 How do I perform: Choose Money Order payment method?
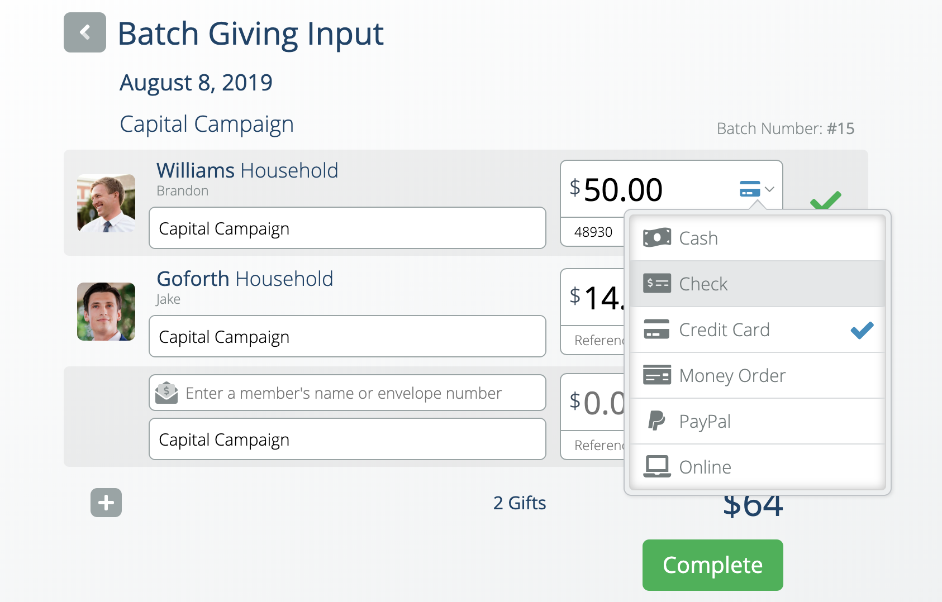pyautogui.click(x=758, y=375)
